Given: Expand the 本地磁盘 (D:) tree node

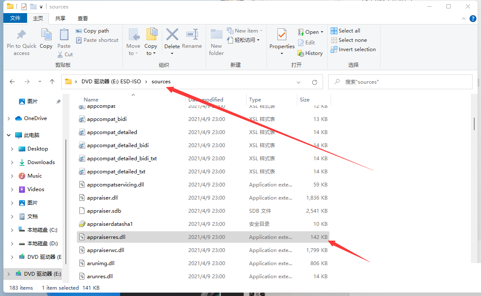Looking at the screenshot, I should coord(12,244).
